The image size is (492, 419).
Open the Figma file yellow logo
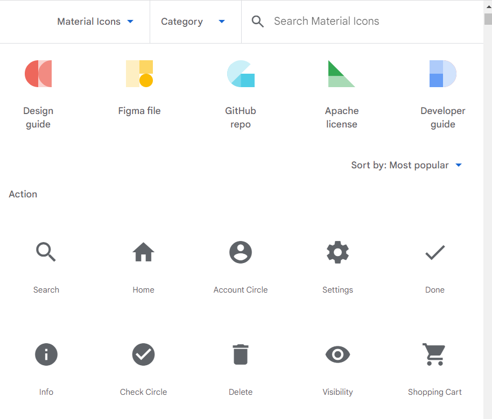[x=139, y=74]
